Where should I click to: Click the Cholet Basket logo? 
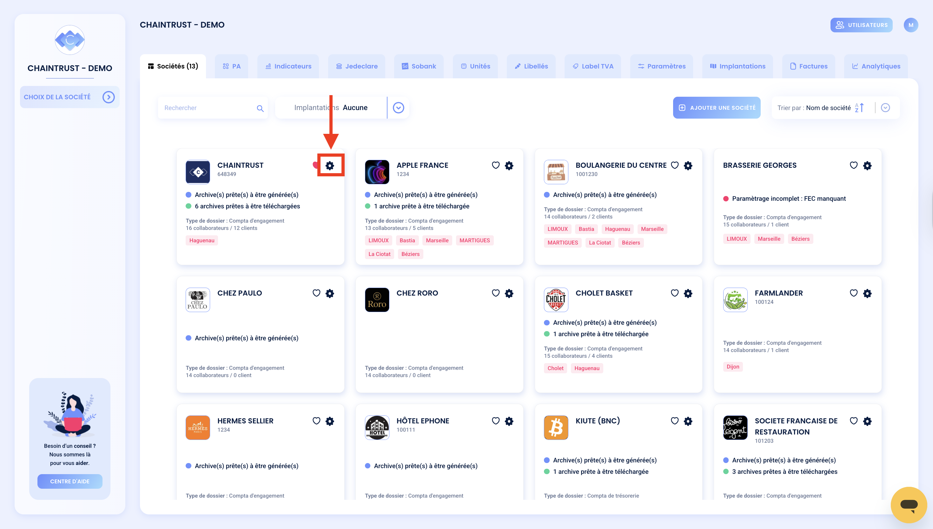click(x=556, y=300)
